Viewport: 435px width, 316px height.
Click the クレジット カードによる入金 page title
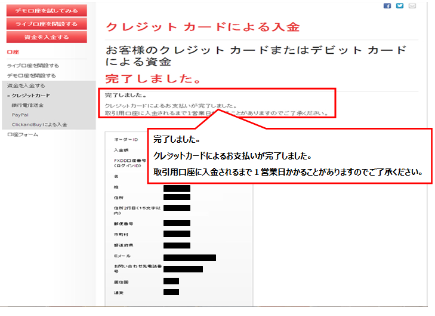tap(202, 27)
